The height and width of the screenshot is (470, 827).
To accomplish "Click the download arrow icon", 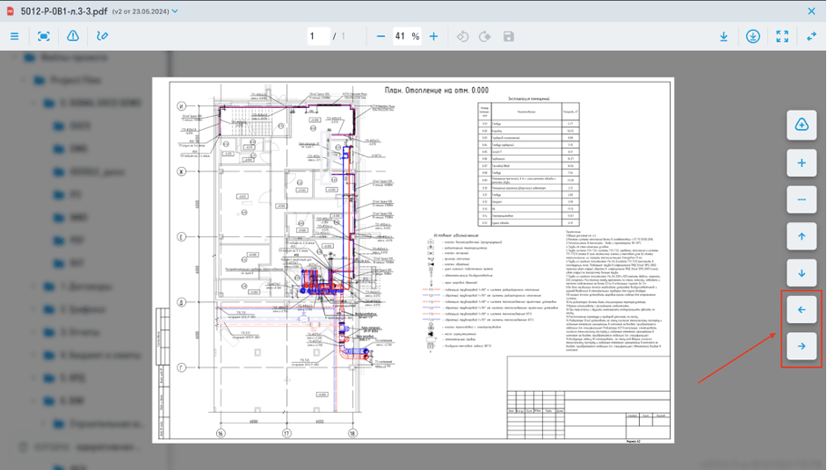I will point(723,36).
